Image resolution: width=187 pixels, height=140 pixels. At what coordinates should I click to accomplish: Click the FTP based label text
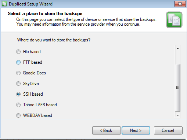pyautogui.click(x=33, y=62)
